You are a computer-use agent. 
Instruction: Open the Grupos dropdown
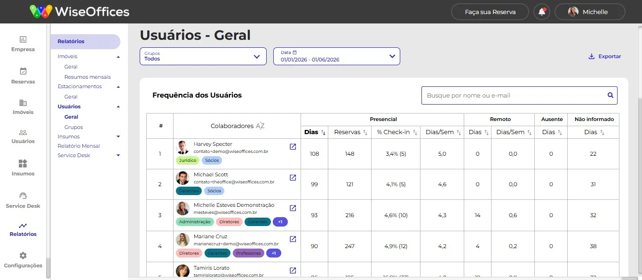[203, 56]
